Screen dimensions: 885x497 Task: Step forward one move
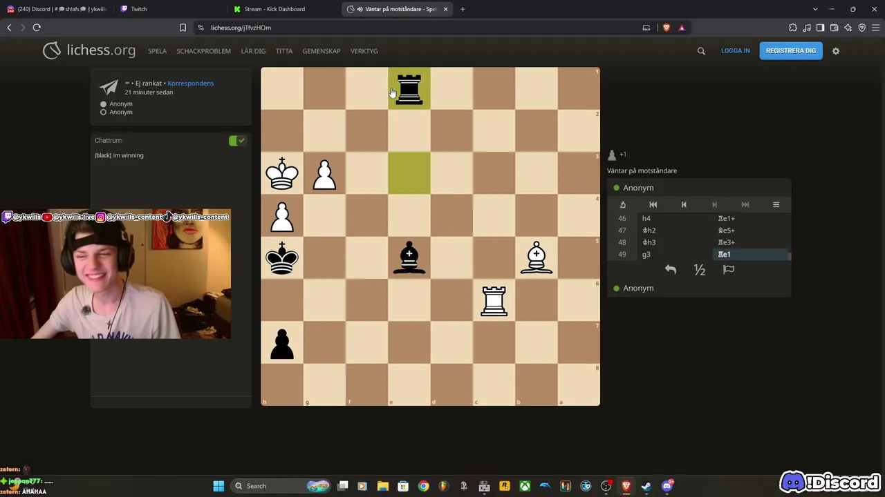pos(714,205)
